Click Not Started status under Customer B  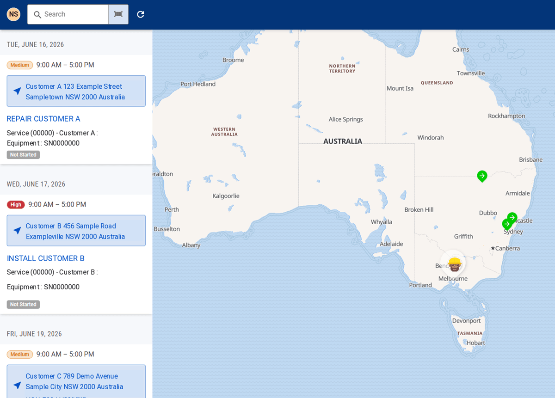click(23, 305)
